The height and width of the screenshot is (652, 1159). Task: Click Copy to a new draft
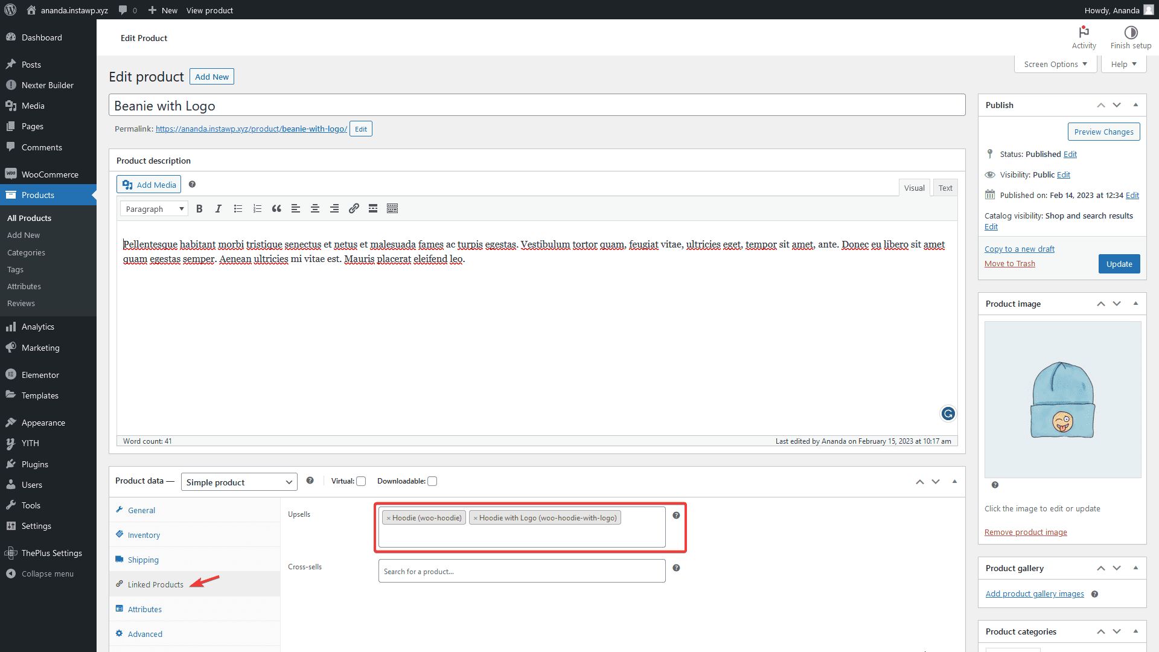pos(1020,249)
